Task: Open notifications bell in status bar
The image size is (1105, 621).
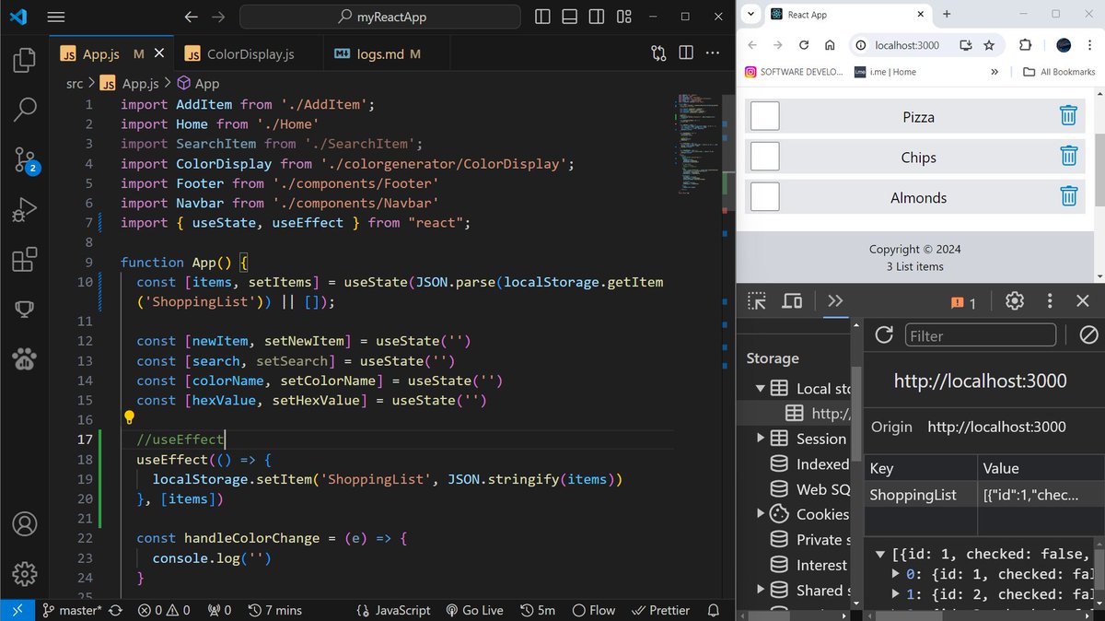Action: coord(713,610)
